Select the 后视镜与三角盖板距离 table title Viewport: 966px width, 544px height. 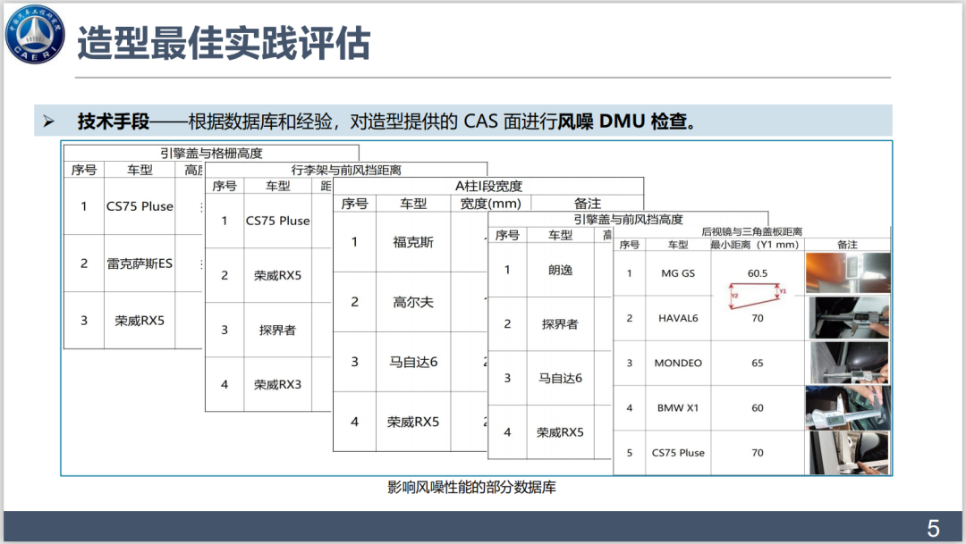751,231
